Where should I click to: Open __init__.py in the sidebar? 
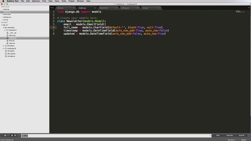13,33
